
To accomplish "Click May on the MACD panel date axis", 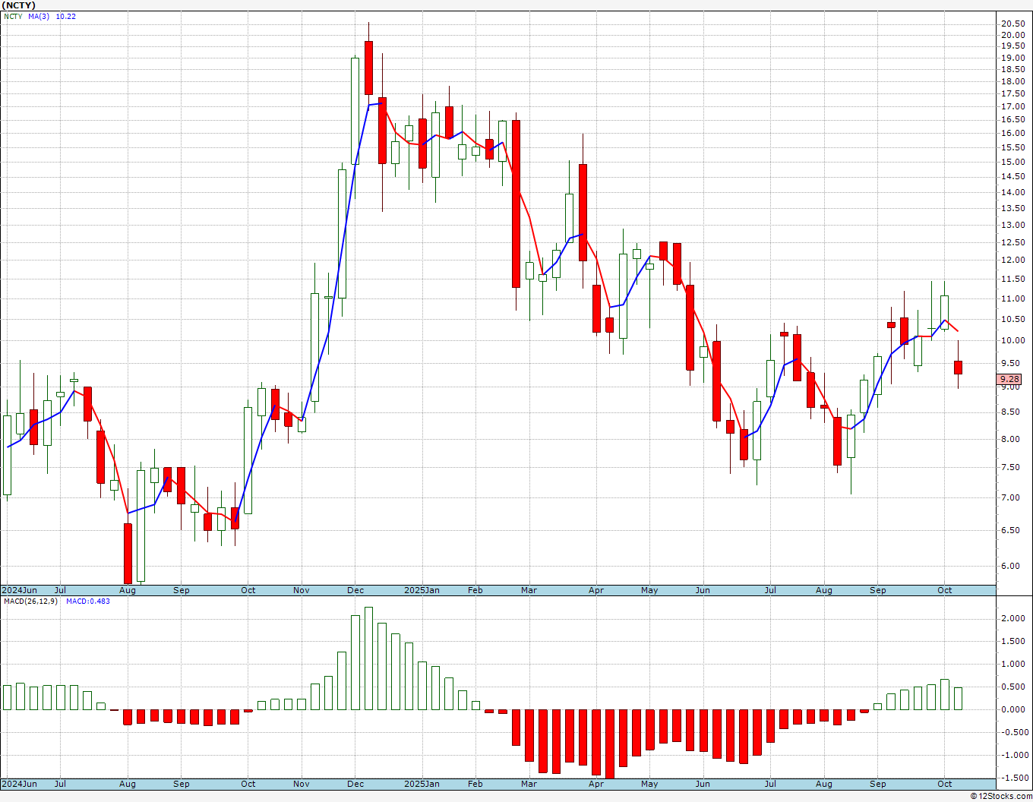I will click(x=649, y=784).
